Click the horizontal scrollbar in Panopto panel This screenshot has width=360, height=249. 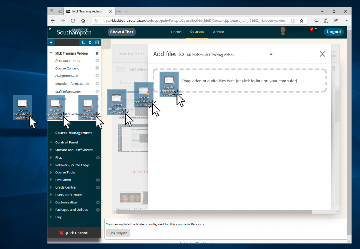214,212
